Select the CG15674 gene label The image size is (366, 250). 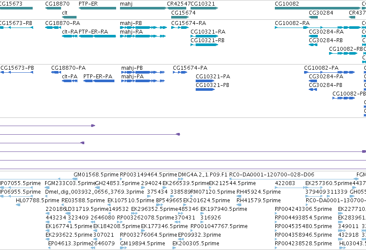183,12
